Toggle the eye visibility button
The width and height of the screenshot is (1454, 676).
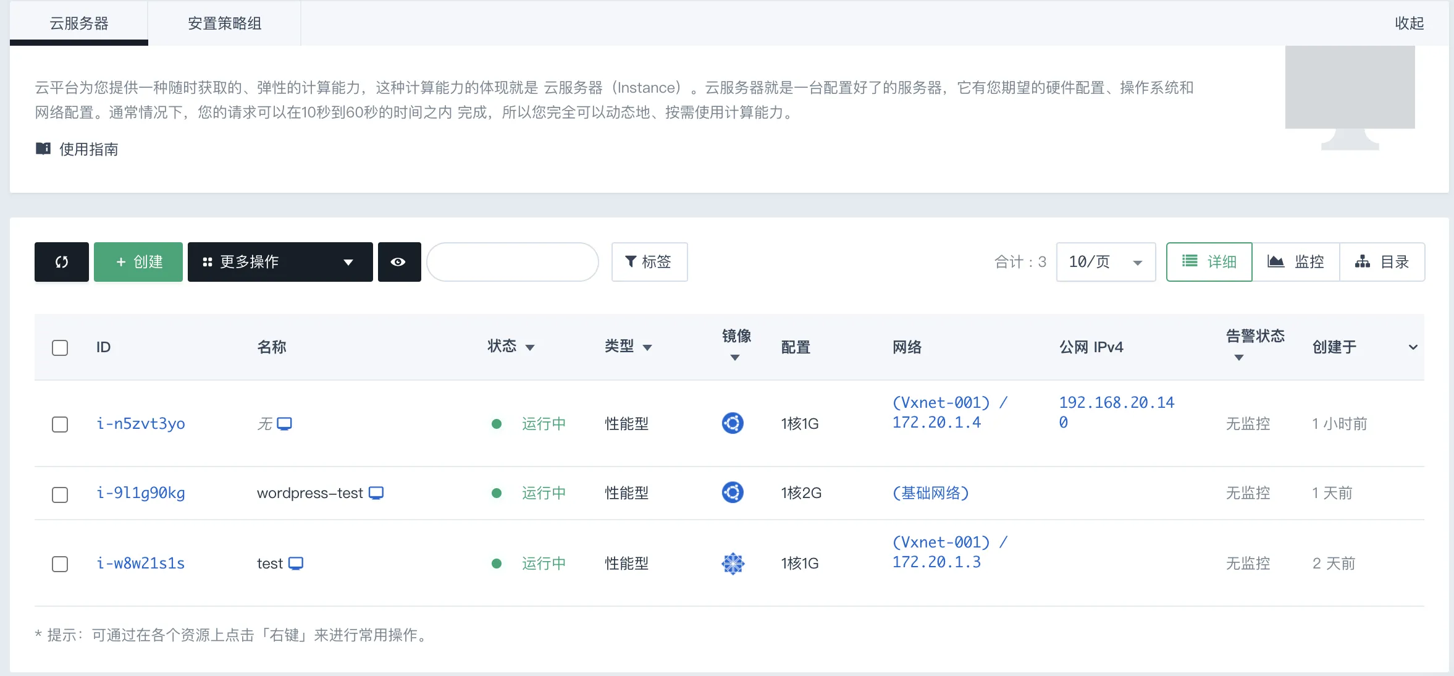click(x=399, y=262)
